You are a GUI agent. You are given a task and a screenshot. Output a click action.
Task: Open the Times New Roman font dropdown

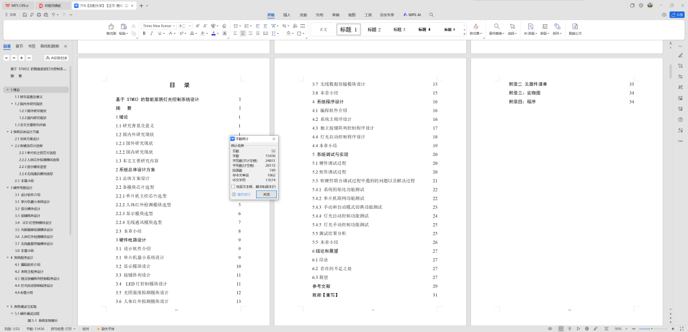pos(174,26)
